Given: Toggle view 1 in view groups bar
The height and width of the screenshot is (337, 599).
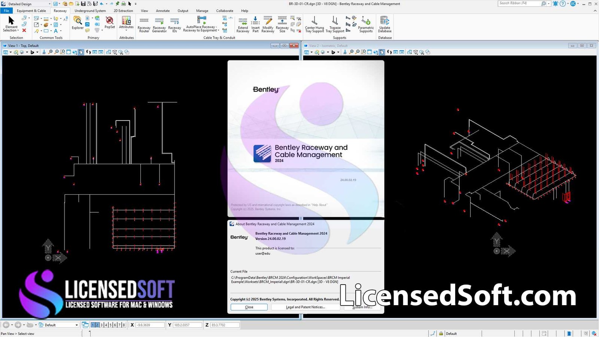Looking at the screenshot, I should click(92, 325).
